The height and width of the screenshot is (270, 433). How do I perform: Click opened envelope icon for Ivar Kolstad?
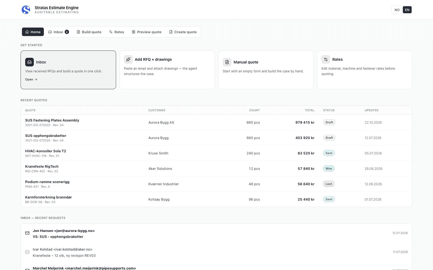pos(27,252)
